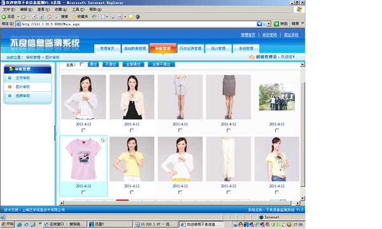Click the blue bullet icon beside 视频审核
The height and width of the screenshot is (229, 382).
point(10,96)
